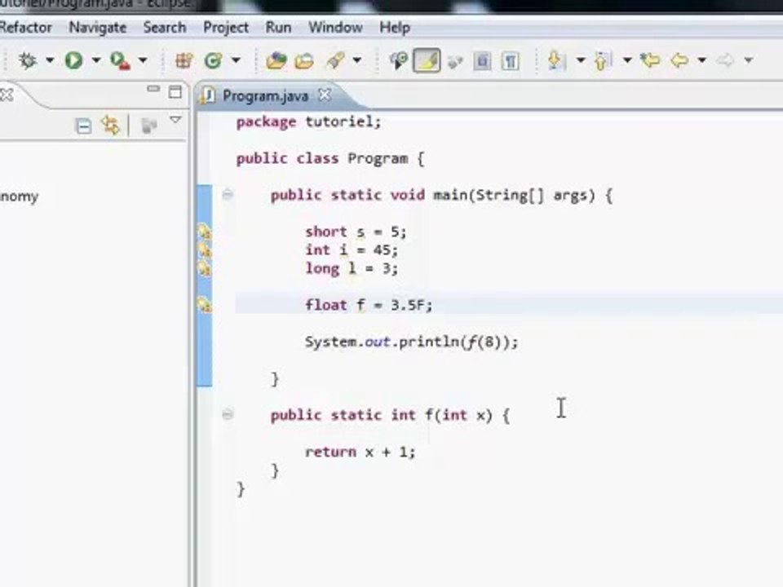
Task: Click the icon left of Mark Occurrences
Action: (399, 60)
